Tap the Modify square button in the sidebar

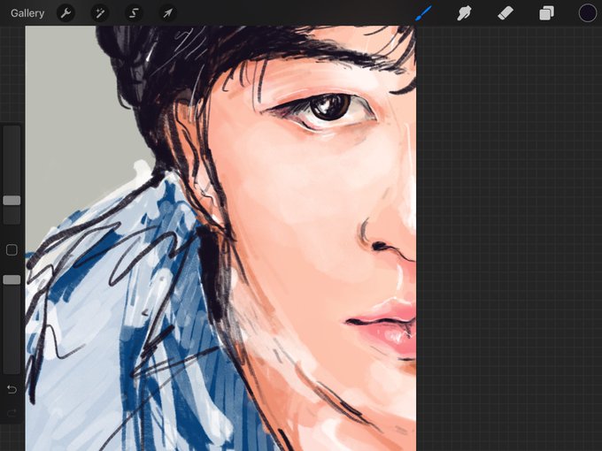coord(12,250)
